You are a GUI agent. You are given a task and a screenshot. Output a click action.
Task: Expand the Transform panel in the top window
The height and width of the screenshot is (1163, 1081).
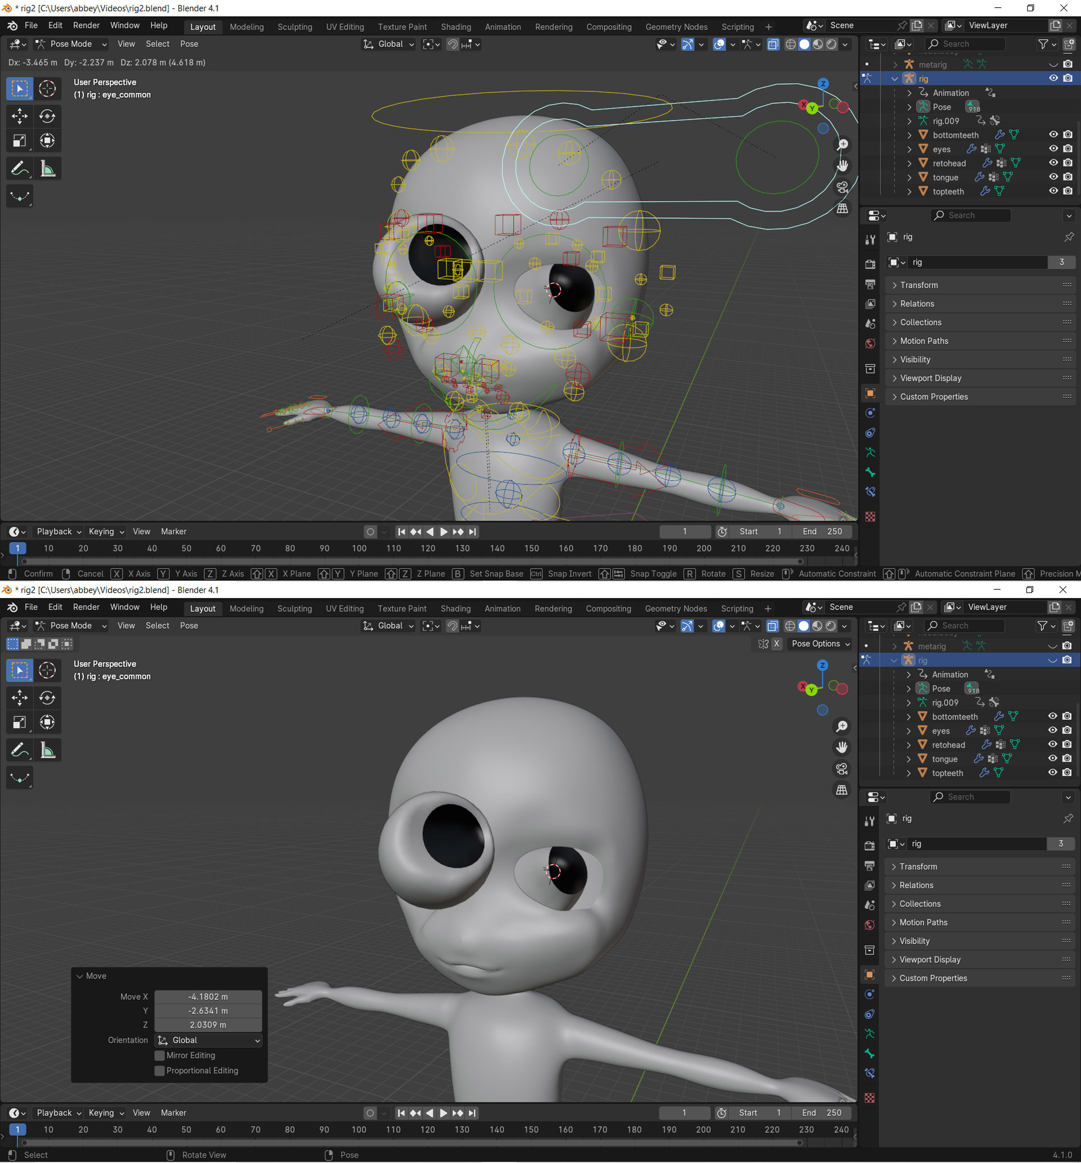pyautogui.click(x=980, y=285)
